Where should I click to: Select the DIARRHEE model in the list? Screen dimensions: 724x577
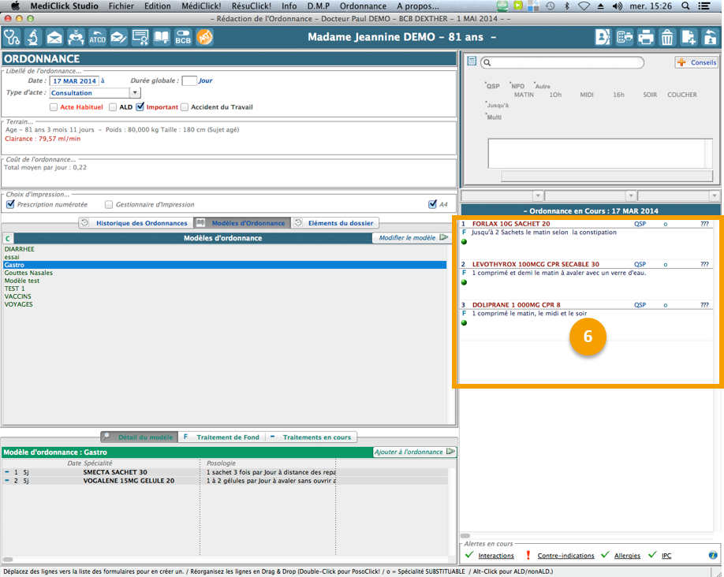(225, 249)
